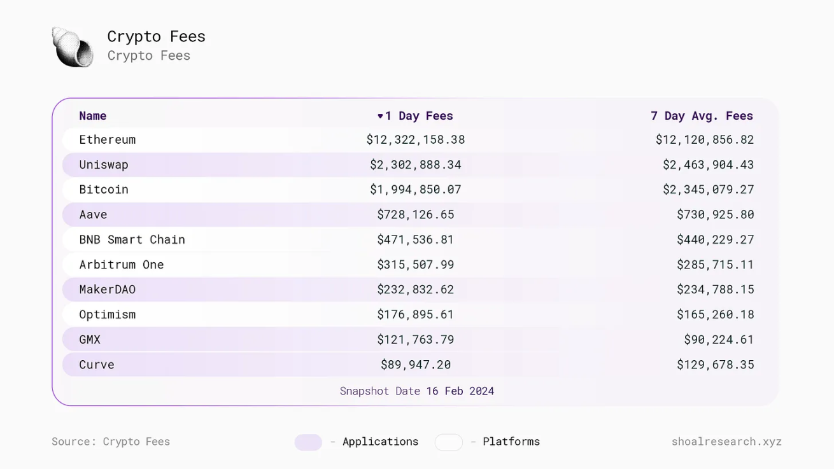Click the Source: Crypto Fees text
The image size is (834, 469).
(111, 442)
